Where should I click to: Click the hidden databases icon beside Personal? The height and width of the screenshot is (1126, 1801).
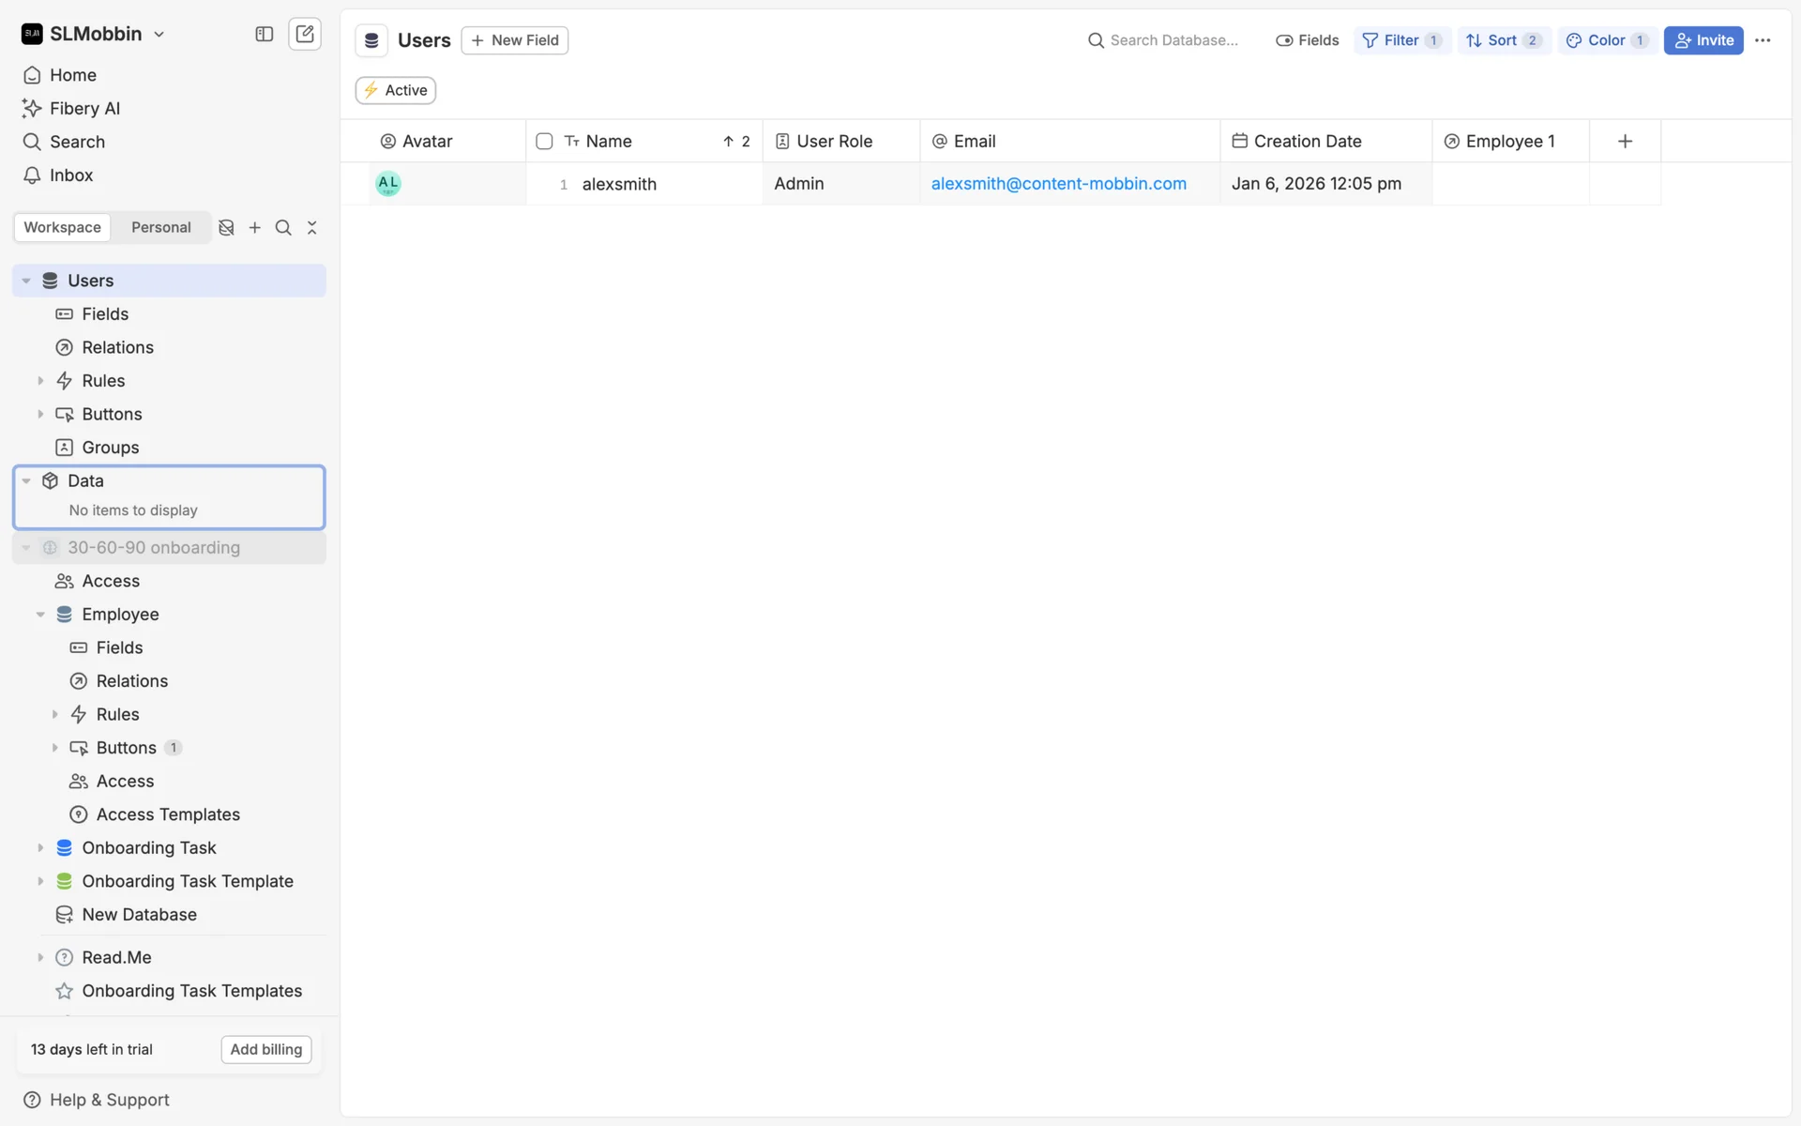pyautogui.click(x=226, y=227)
